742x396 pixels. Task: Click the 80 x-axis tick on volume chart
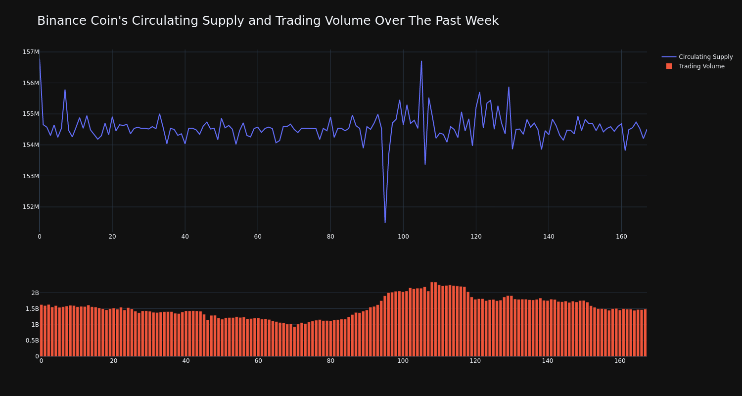(330, 361)
